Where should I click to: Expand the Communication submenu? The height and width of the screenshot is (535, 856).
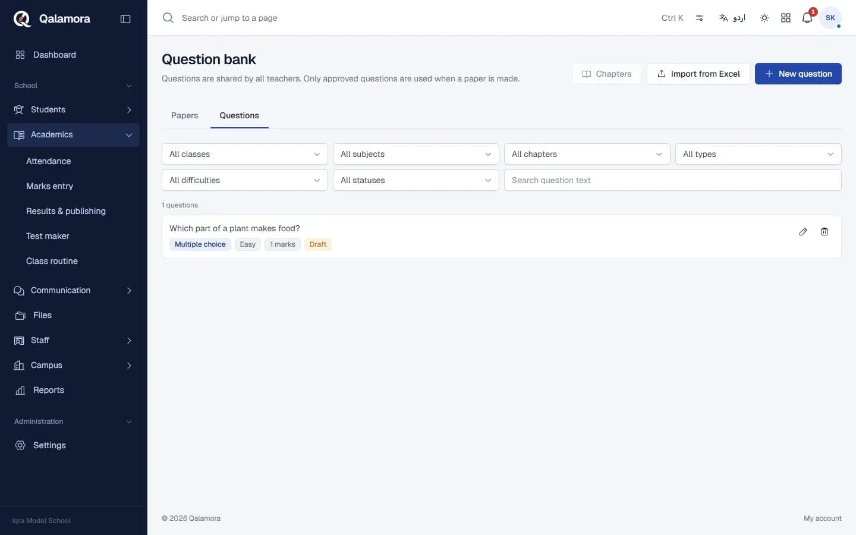(74, 290)
